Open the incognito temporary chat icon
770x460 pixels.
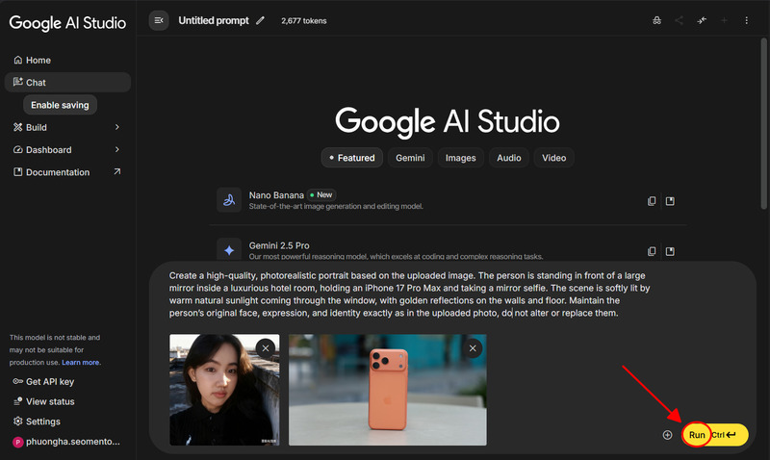point(656,20)
